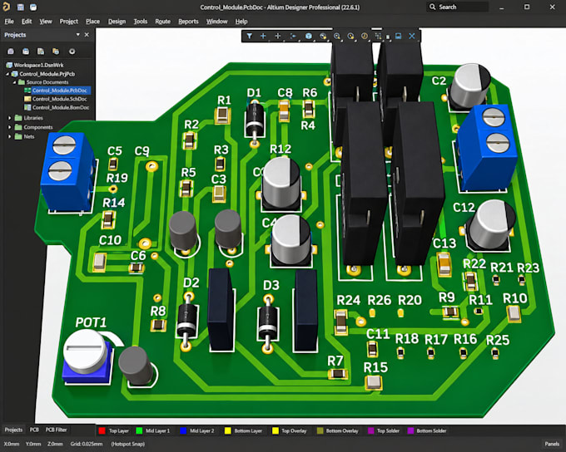566x452 pixels.
Task: Open the Help menu
Action: click(241, 22)
